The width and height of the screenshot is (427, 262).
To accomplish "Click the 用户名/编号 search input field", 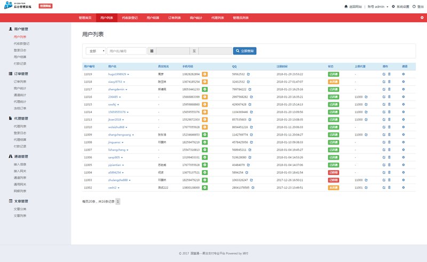I will click(x=126, y=51).
